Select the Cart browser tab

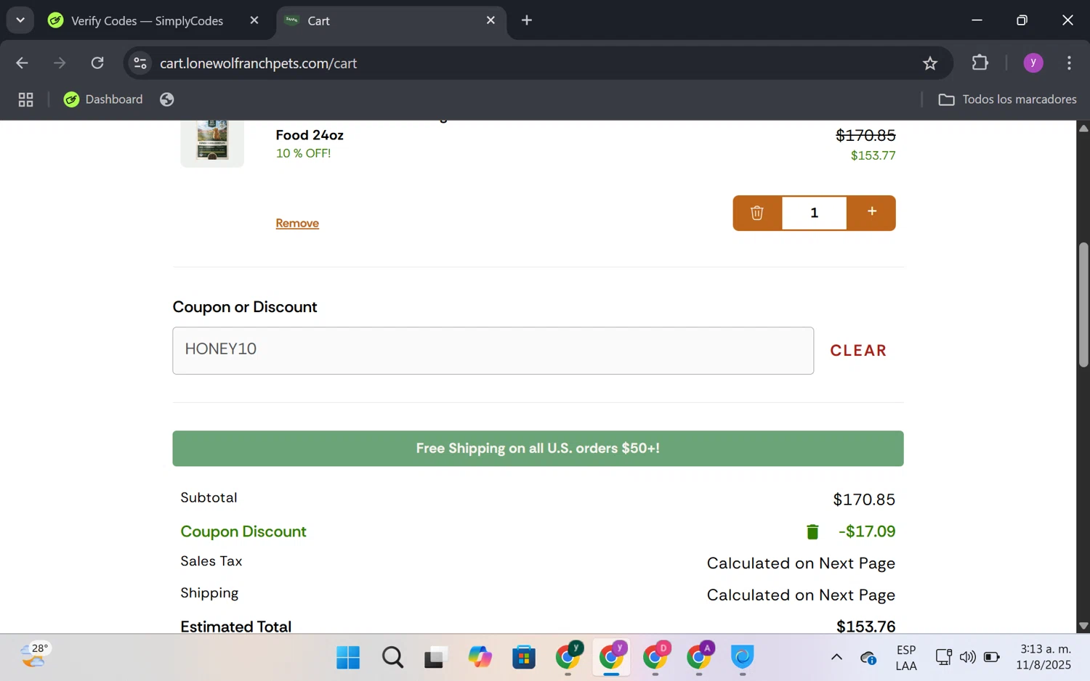(x=392, y=20)
